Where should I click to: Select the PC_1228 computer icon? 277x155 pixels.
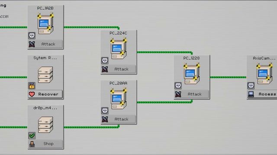[x=192, y=74]
